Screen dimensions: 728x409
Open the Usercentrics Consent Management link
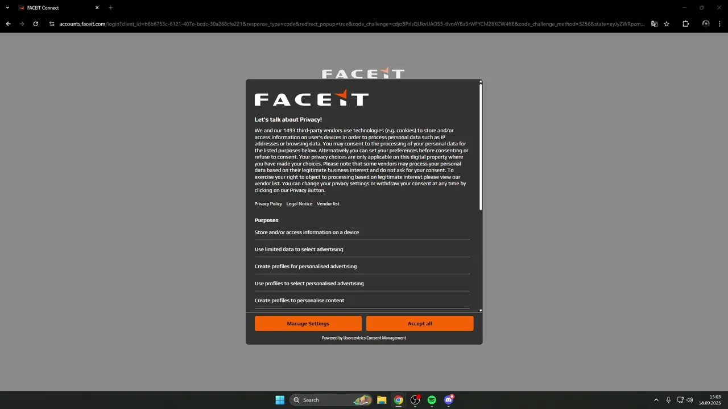(374, 338)
